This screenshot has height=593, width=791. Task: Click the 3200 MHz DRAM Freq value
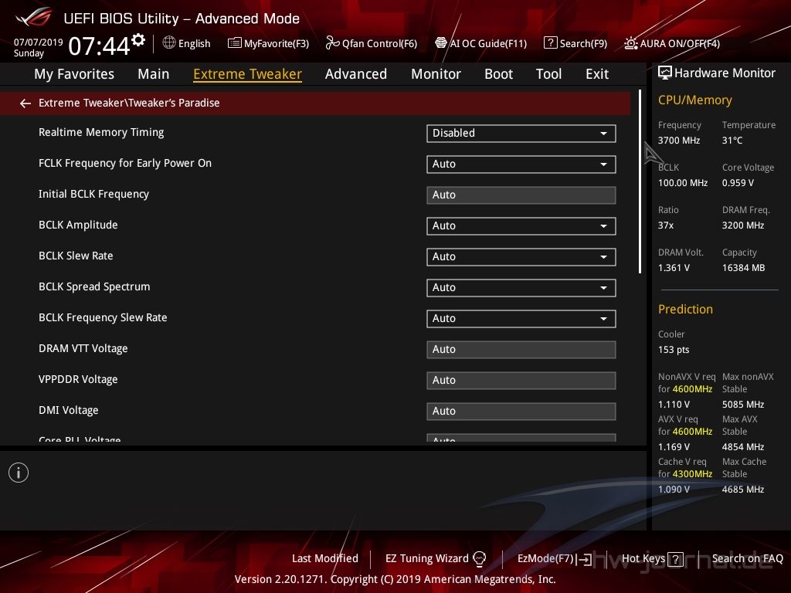click(x=743, y=225)
